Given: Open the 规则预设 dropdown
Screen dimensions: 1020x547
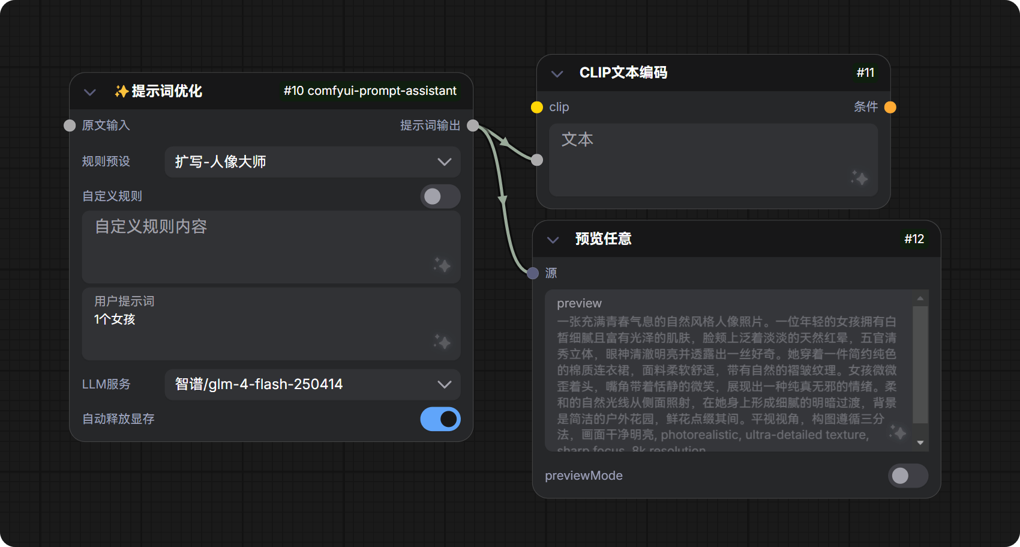Looking at the screenshot, I should point(312,162).
